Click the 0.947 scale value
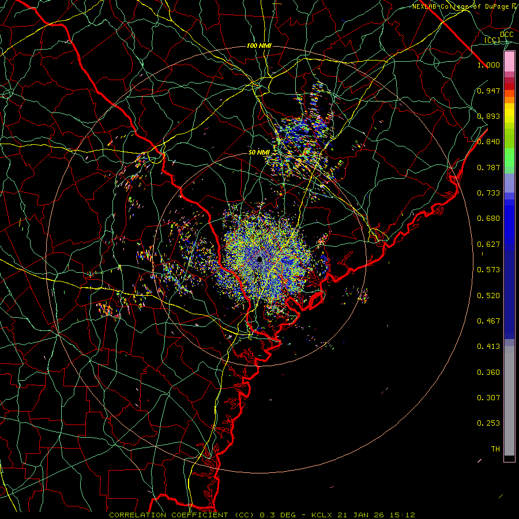Viewport: 519px width, 519px height. click(488, 91)
